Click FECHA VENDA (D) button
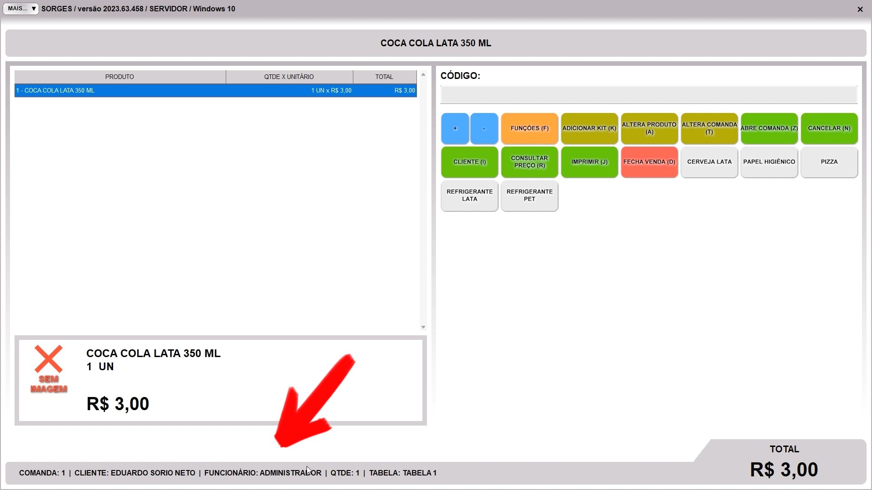Screen dimensions: 872x490 649,162
